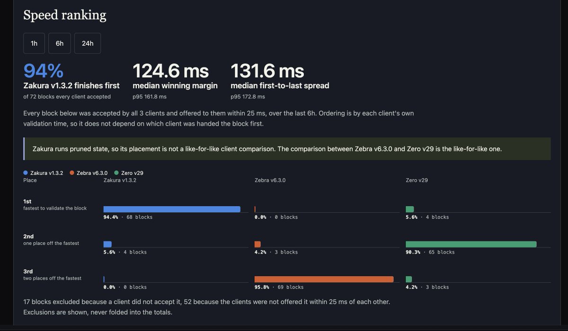Screen dimensions: 568x331
Task: Click Zero v29's 3rd place small green bar
Action: point(409,279)
